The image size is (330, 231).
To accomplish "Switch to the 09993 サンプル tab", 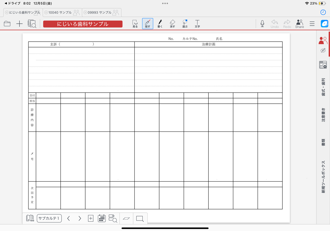I will [100, 12].
